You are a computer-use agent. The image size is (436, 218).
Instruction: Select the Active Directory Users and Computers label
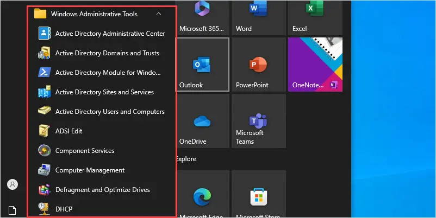pyautogui.click(x=110, y=112)
